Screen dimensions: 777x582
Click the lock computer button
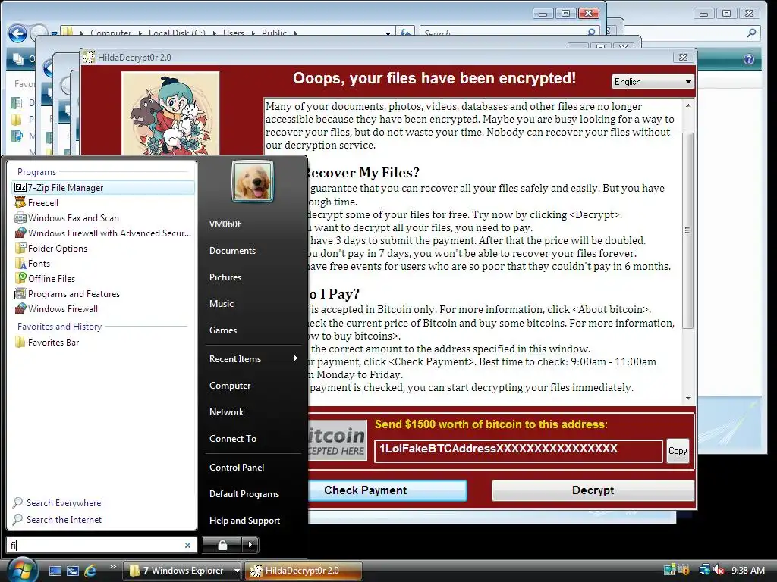click(x=222, y=545)
